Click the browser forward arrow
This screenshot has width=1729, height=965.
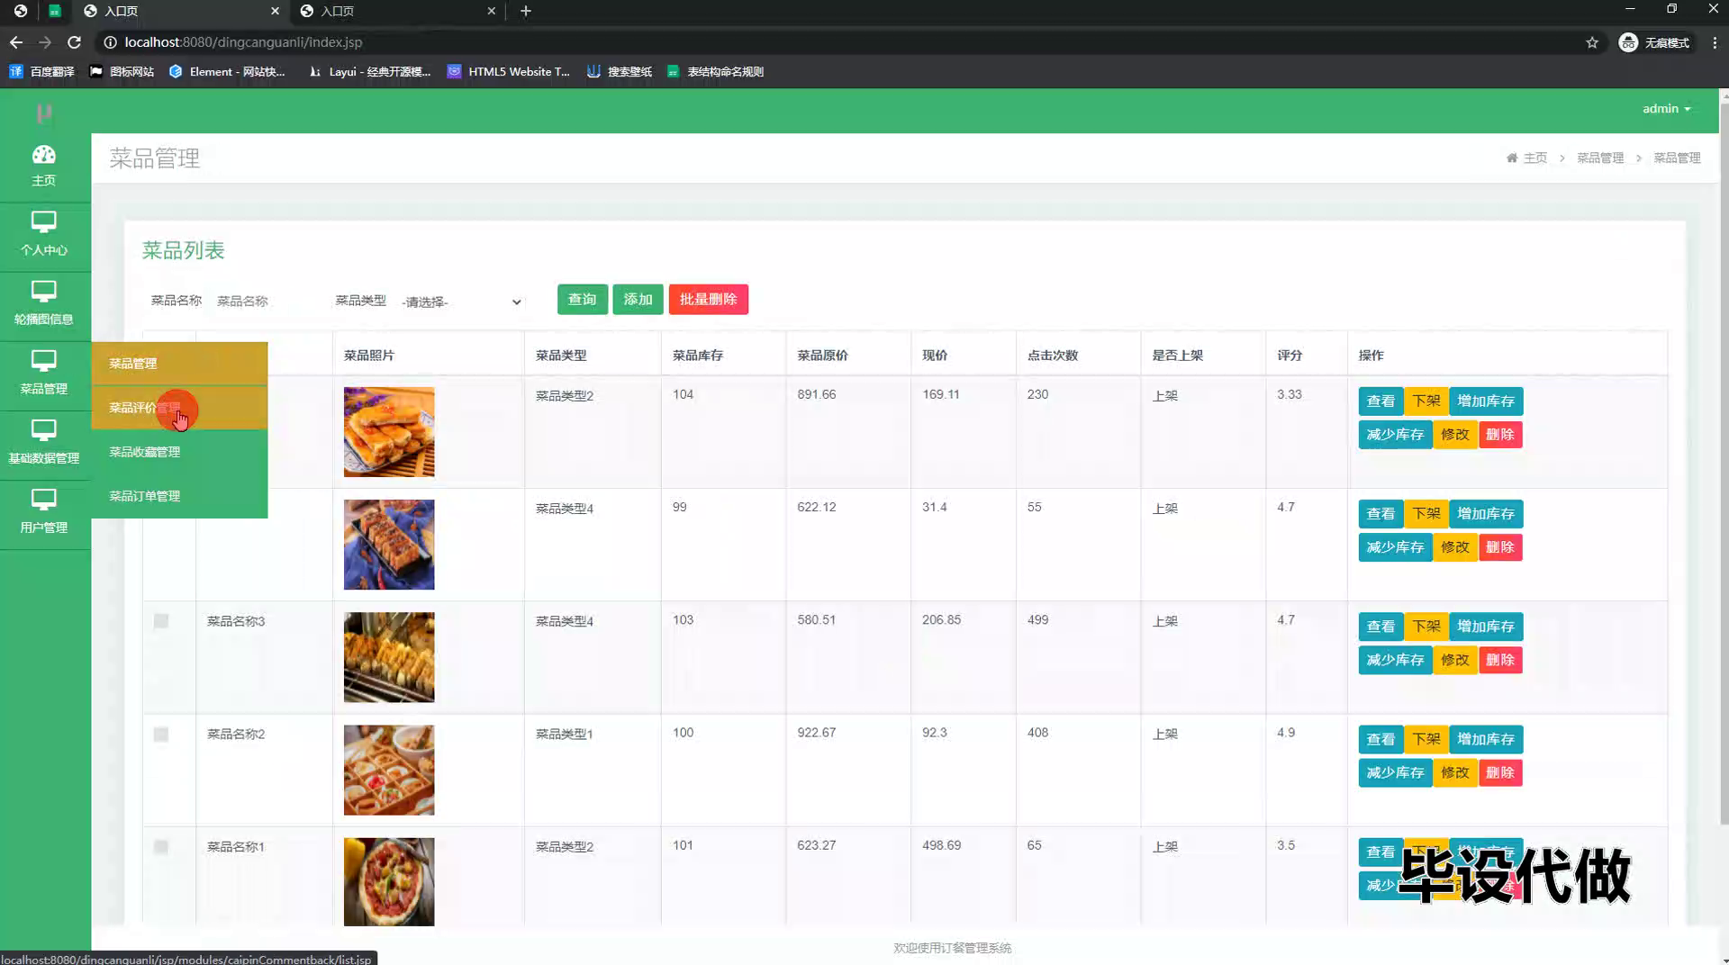click(45, 42)
